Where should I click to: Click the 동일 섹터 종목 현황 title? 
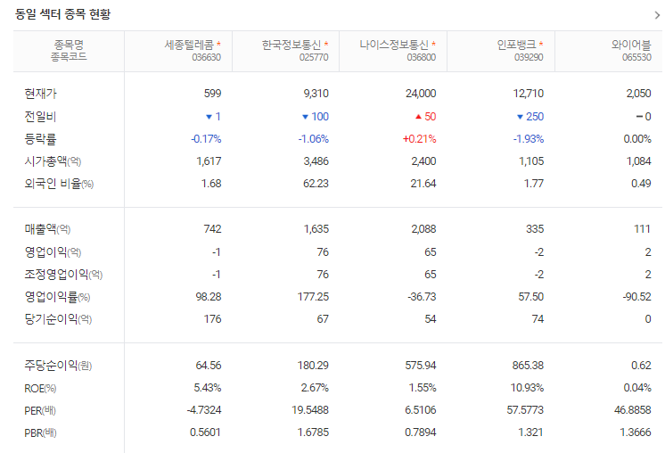click(x=62, y=14)
